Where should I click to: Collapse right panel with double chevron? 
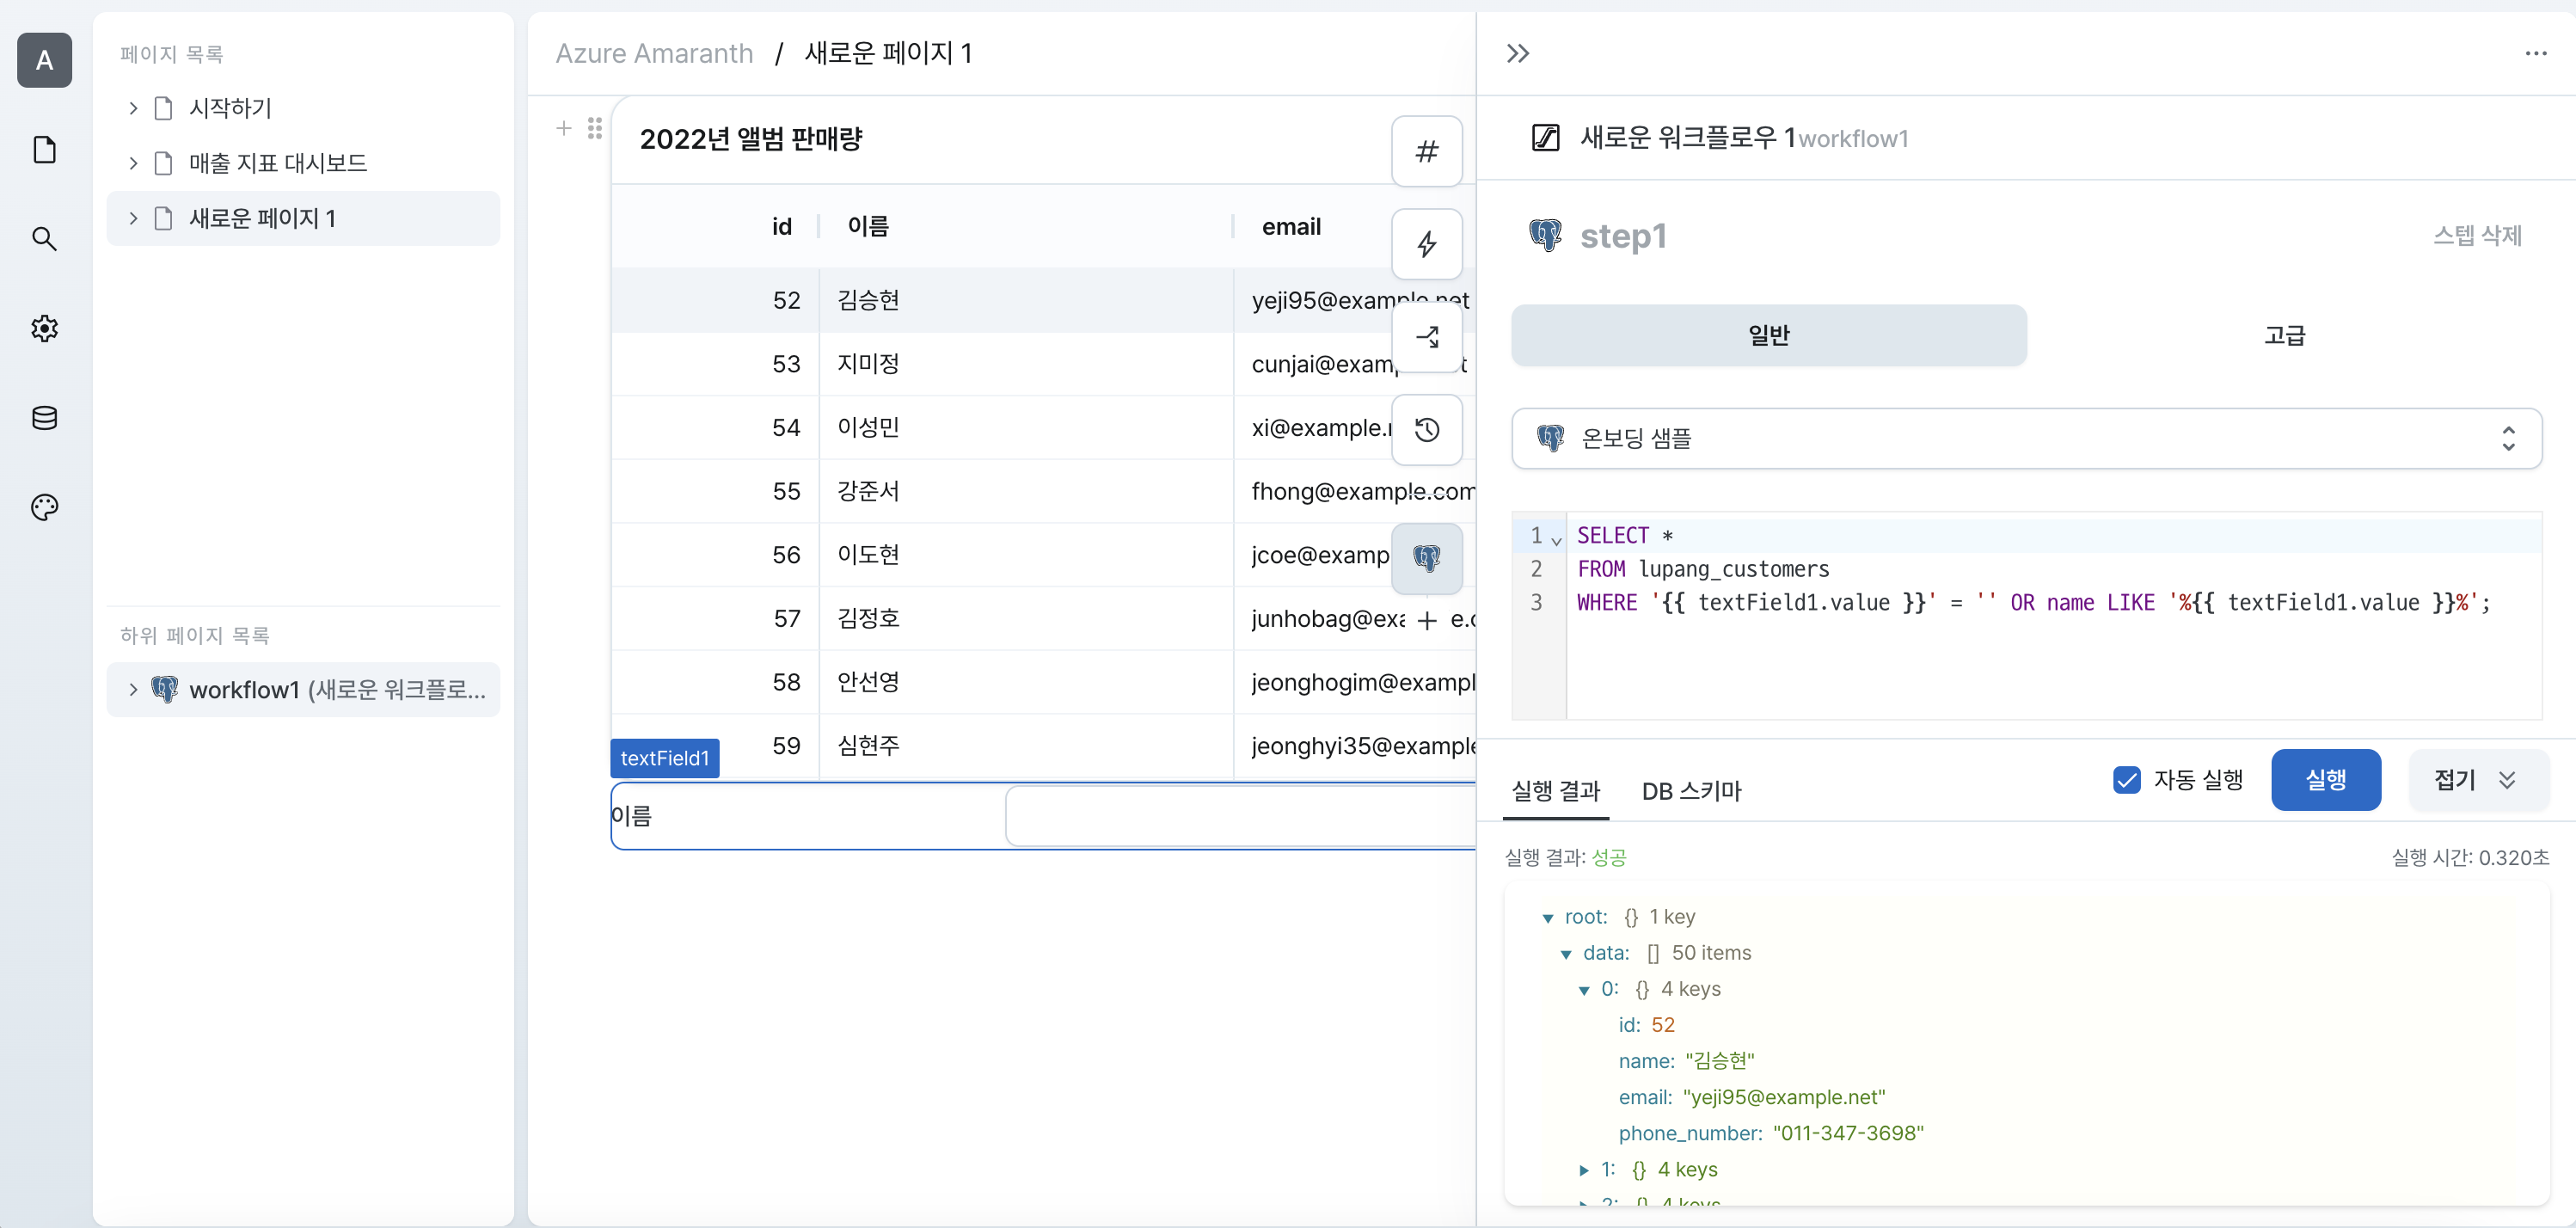[1518, 53]
